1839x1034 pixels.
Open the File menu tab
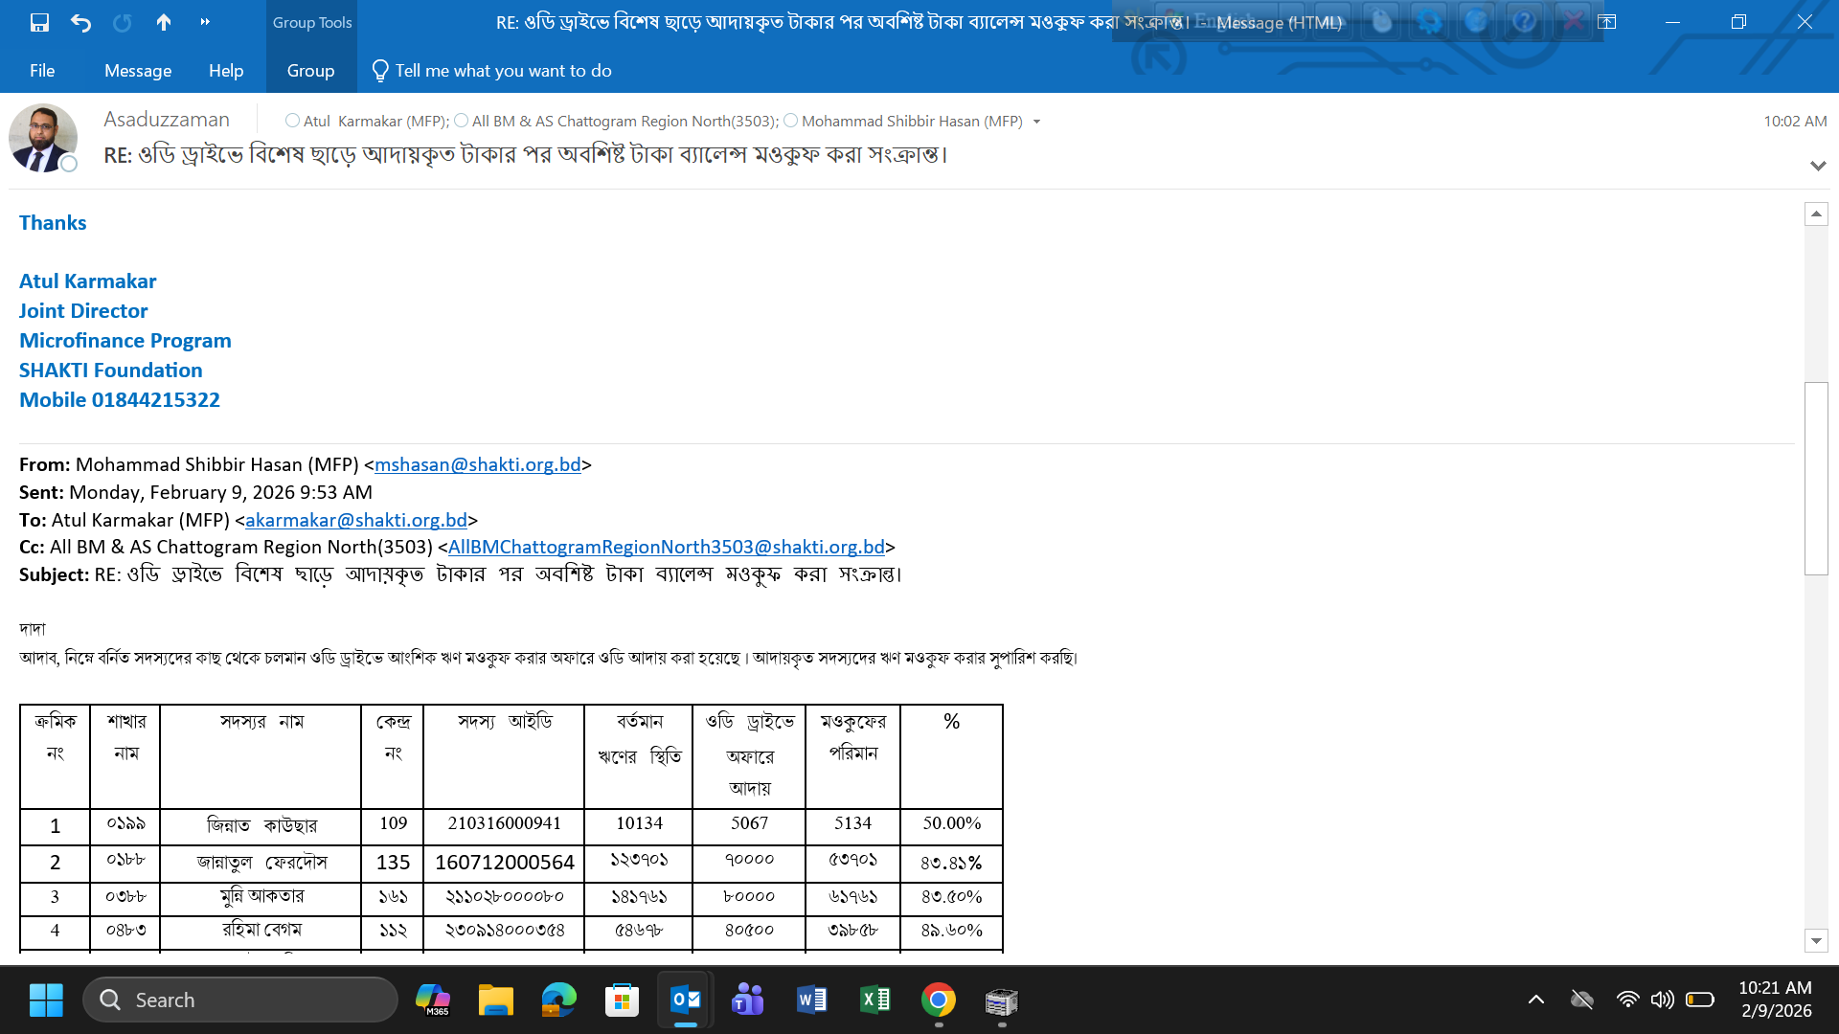[42, 71]
